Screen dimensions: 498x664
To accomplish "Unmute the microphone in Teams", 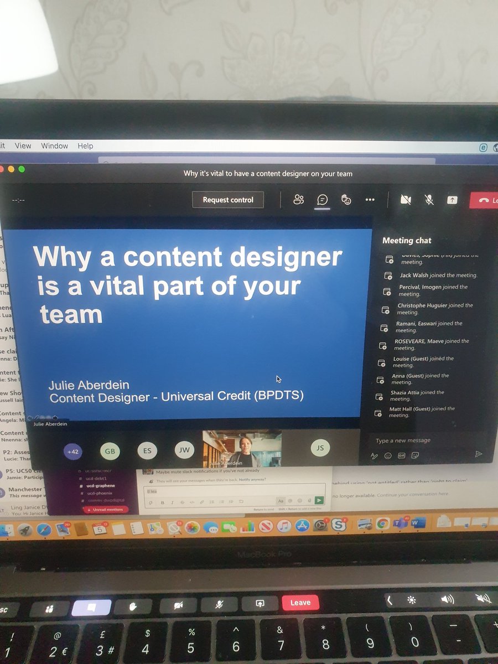I will point(429,200).
